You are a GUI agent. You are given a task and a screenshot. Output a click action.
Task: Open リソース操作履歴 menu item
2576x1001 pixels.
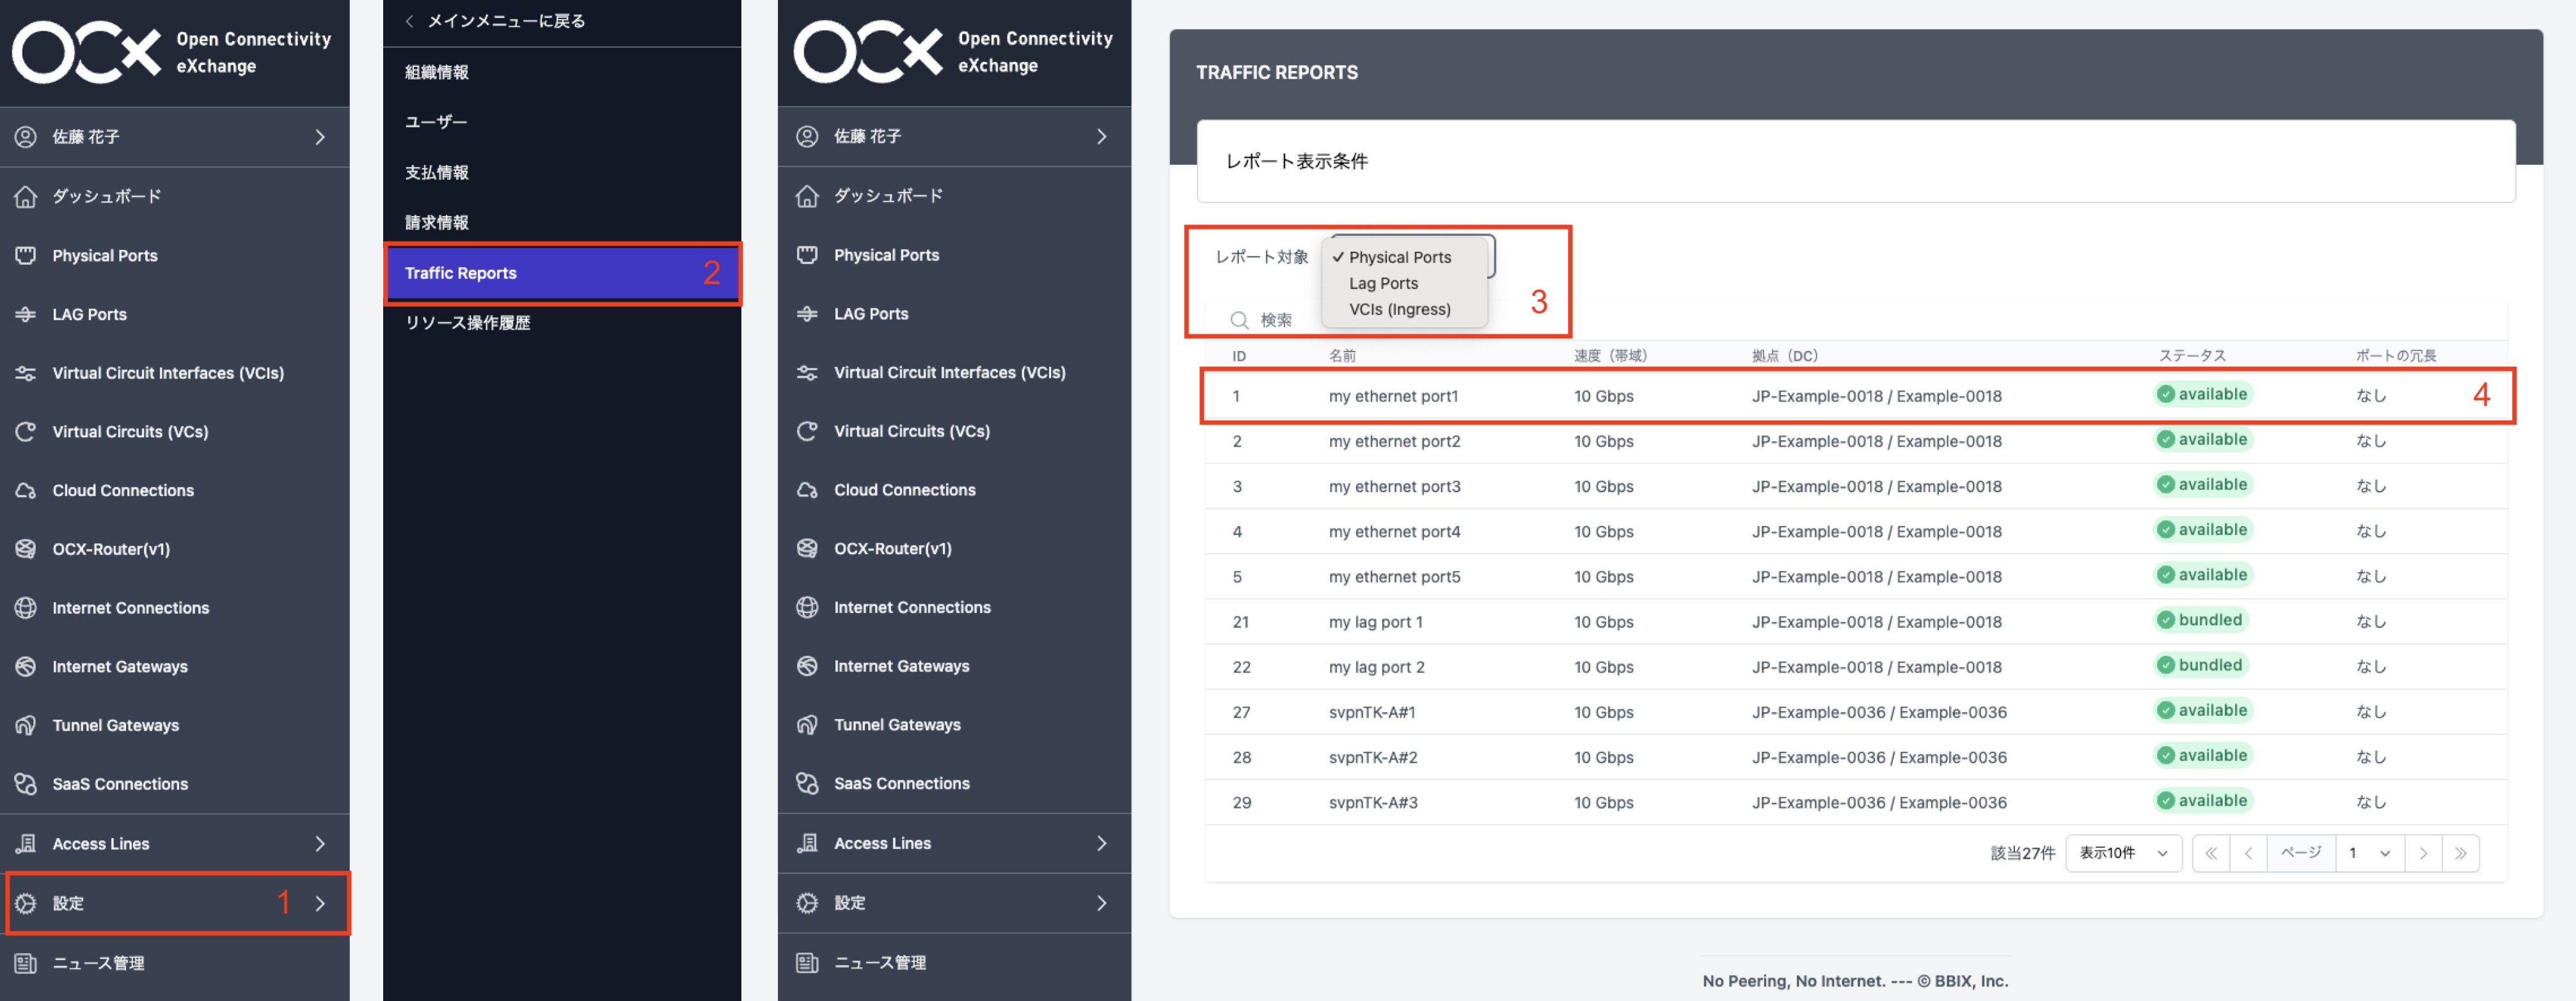pos(467,323)
